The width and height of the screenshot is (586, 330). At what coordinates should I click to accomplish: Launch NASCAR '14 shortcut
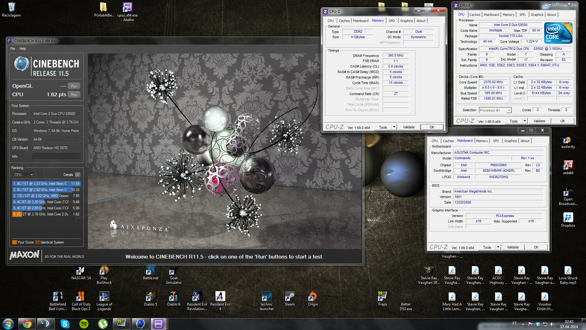pos(81,273)
